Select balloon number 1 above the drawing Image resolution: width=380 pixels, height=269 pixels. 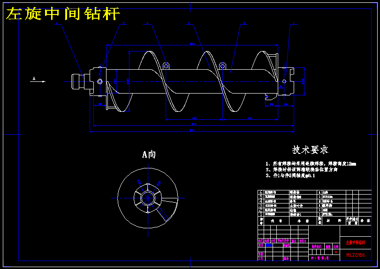click(294, 23)
